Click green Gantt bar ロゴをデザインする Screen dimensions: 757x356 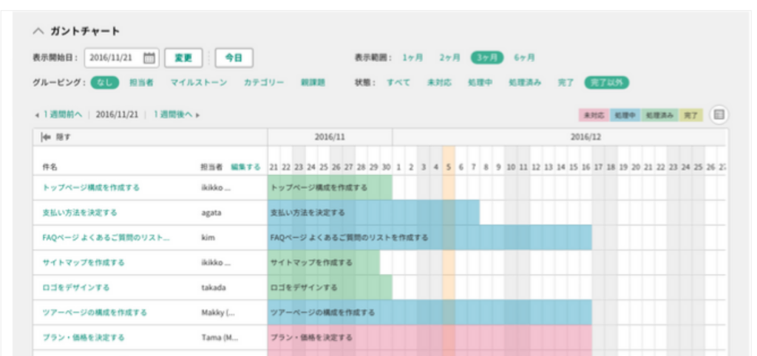point(330,288)
